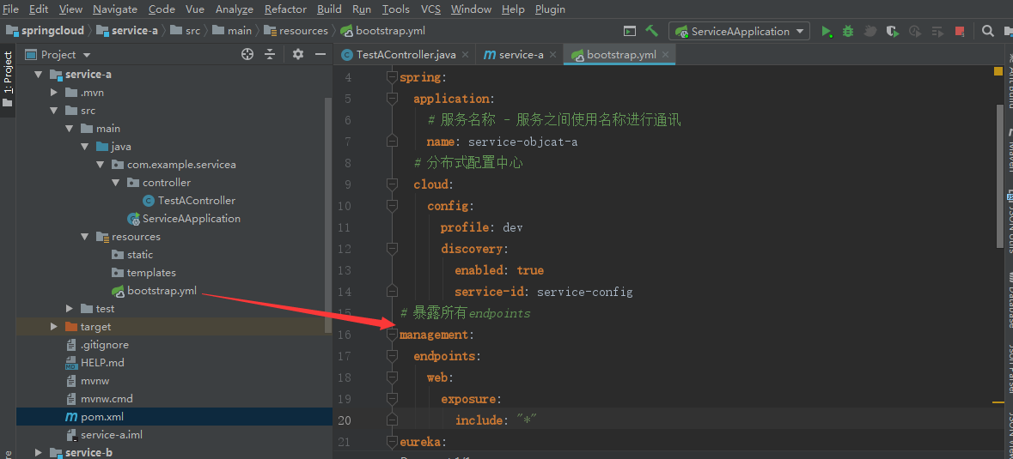Click 'service-config' value on line 14
The image size is (1013, 459).
point(584,292)
